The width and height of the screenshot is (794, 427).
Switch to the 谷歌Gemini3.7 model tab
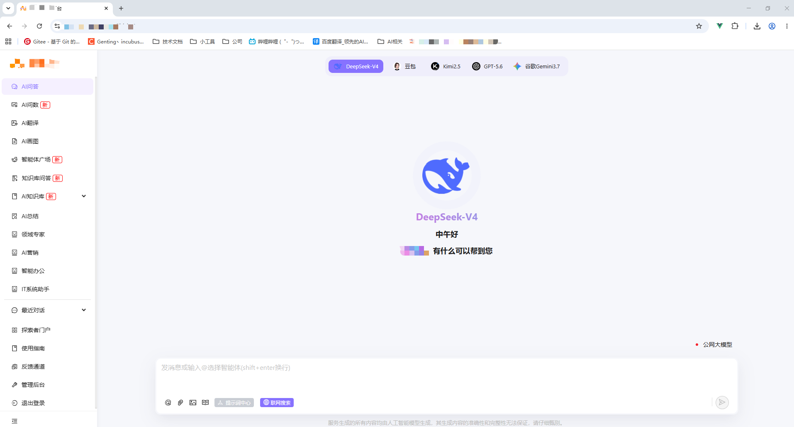pyautogui.click(x=536, y=66)
